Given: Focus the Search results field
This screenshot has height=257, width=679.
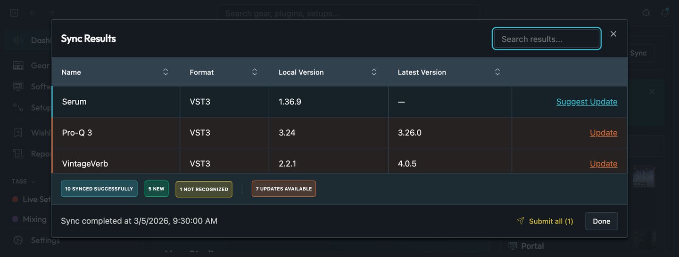Looking at the screenshot, I should pyautogui.click(x=547, y=39).
